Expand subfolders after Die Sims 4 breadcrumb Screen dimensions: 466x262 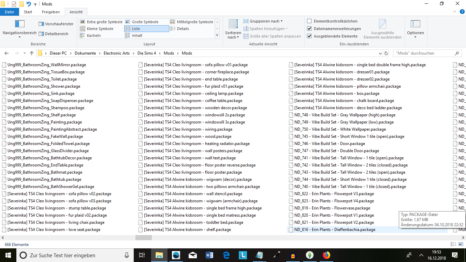pos(160,53)
